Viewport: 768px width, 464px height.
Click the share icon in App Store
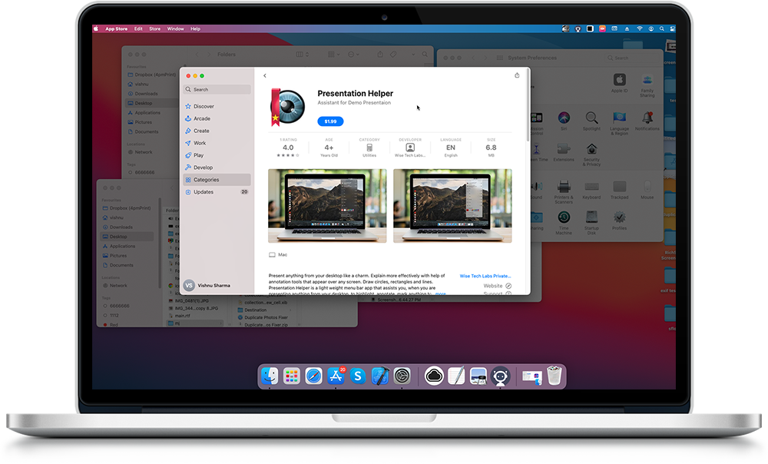click(517, 75)
